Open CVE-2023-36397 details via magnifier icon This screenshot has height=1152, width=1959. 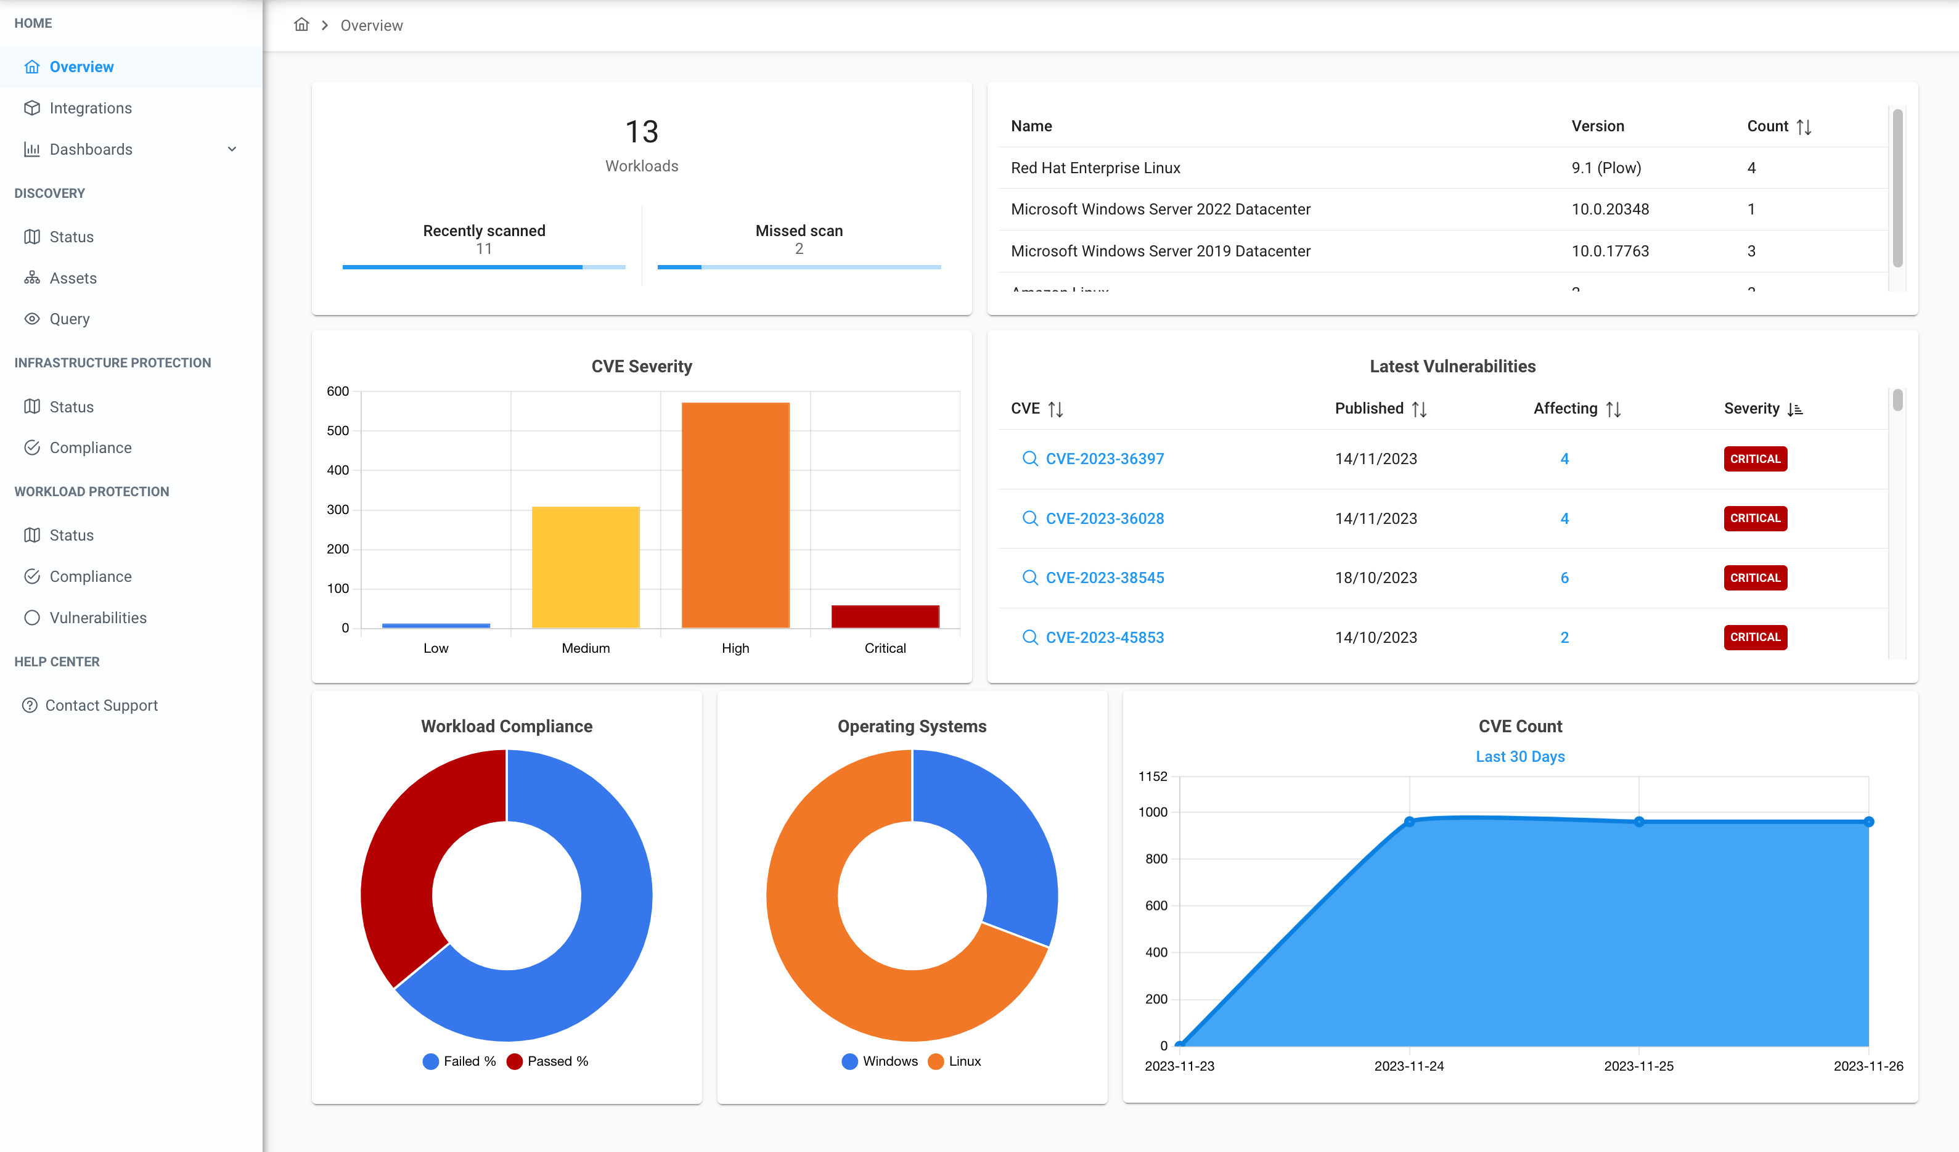[x=1030, y=459]
